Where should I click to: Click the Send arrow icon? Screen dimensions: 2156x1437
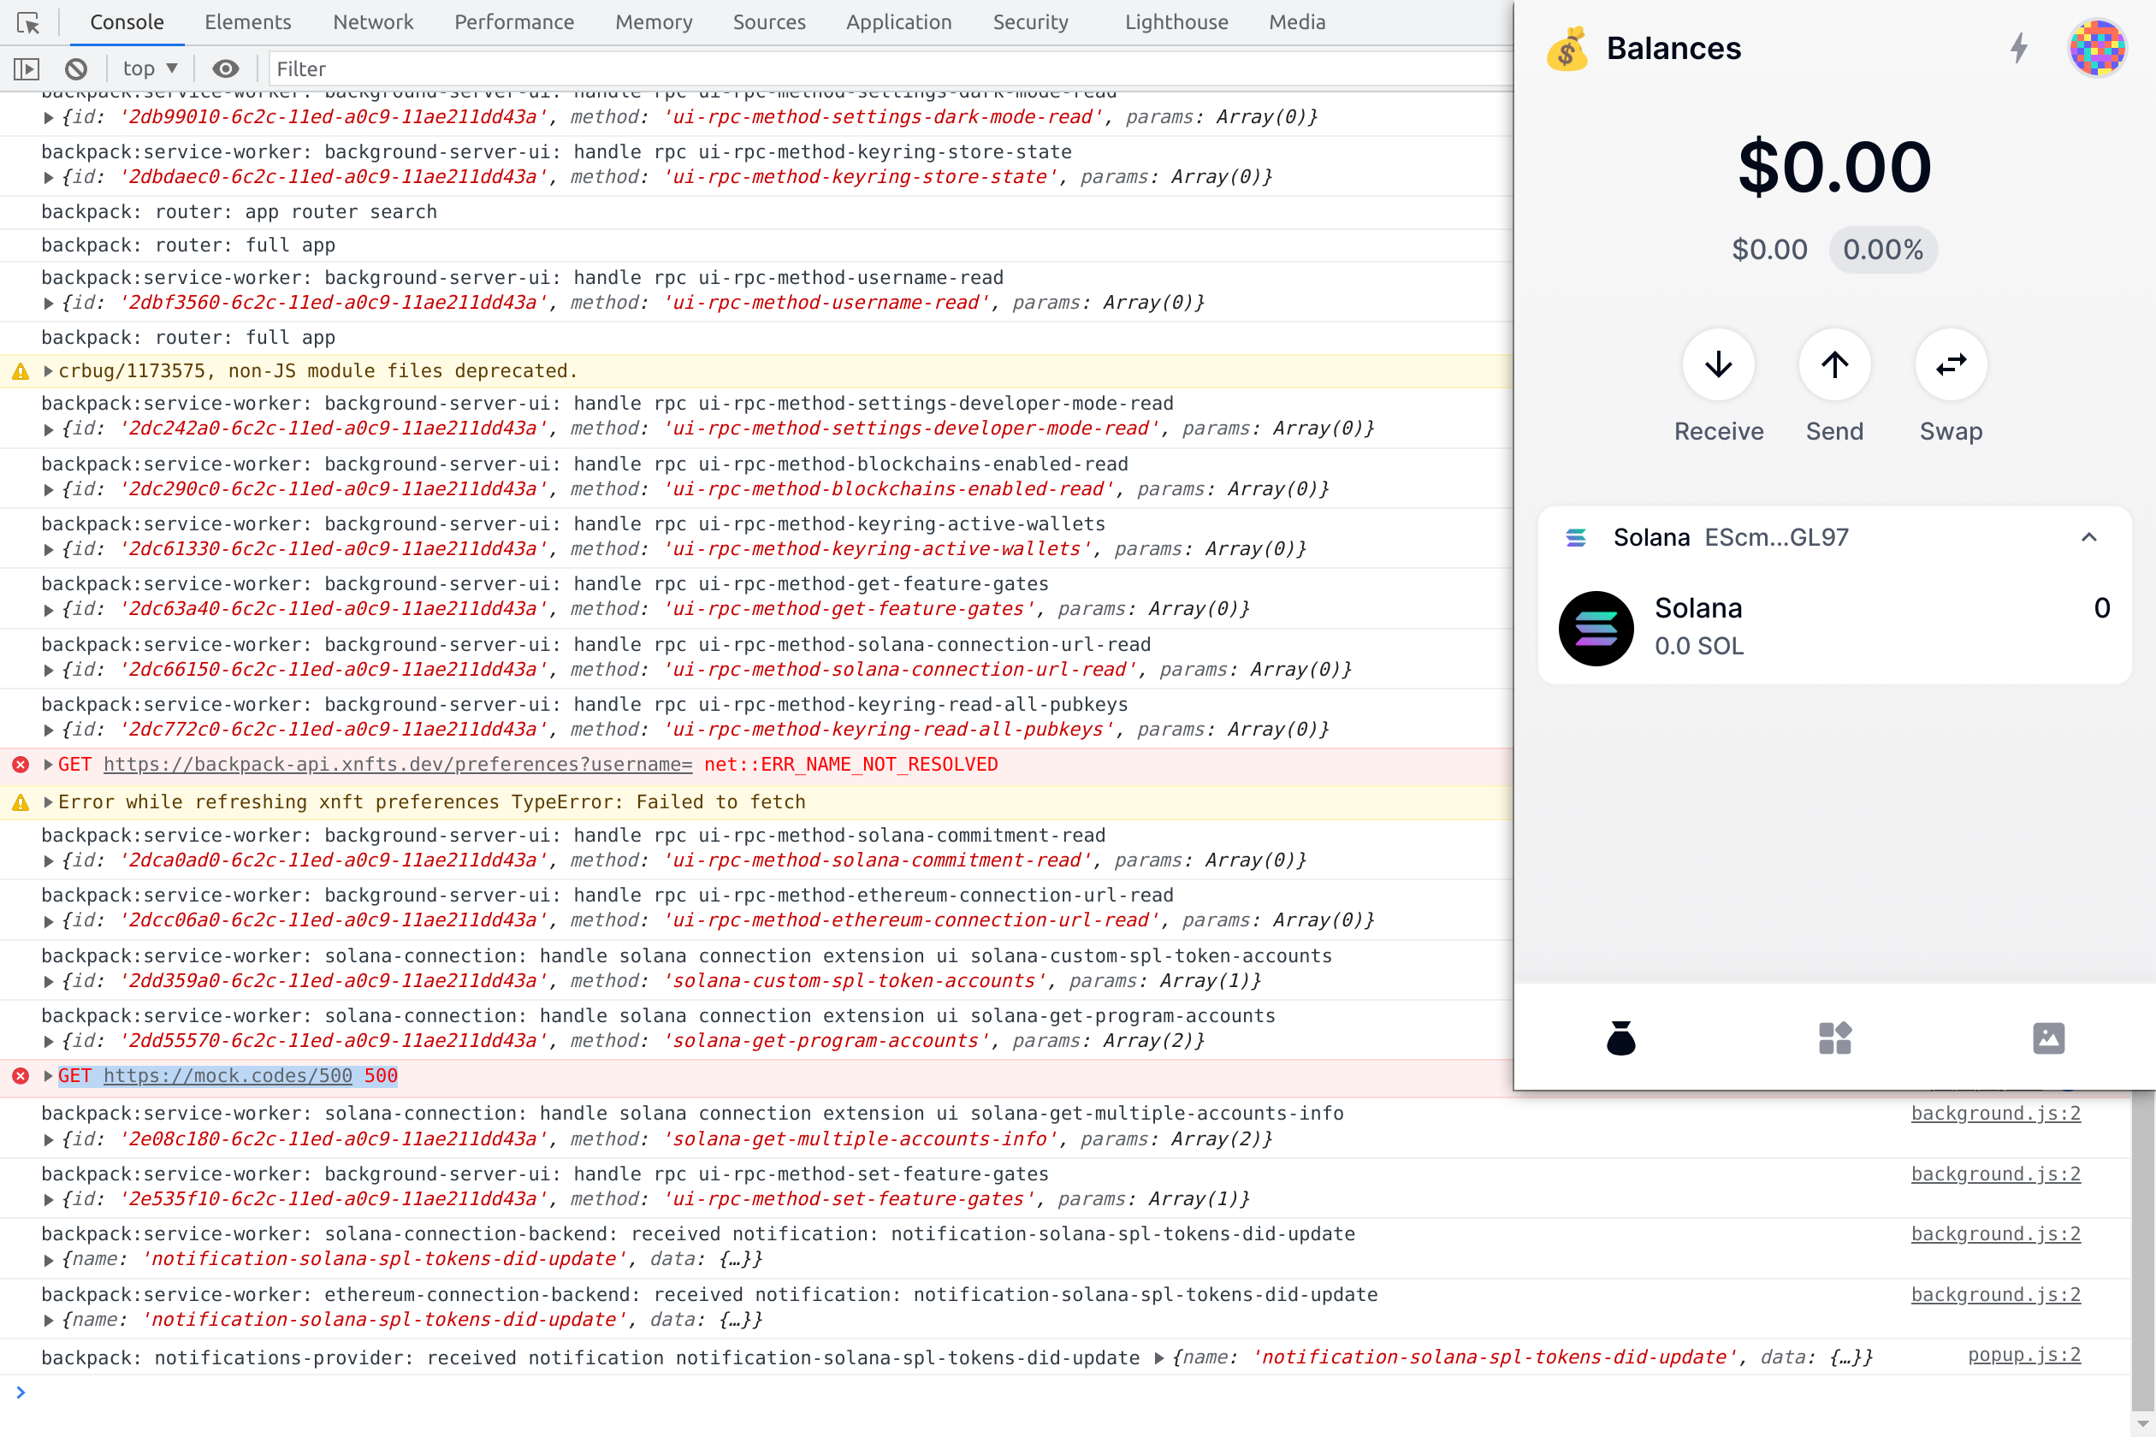pos(1834,364)
